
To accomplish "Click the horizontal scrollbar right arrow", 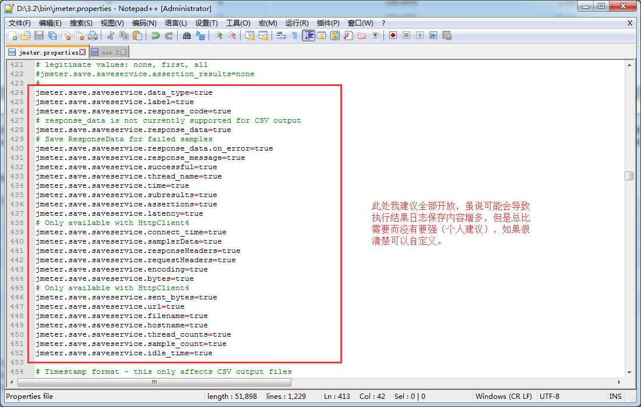I will pyautogui.click(x=619, y=382).
